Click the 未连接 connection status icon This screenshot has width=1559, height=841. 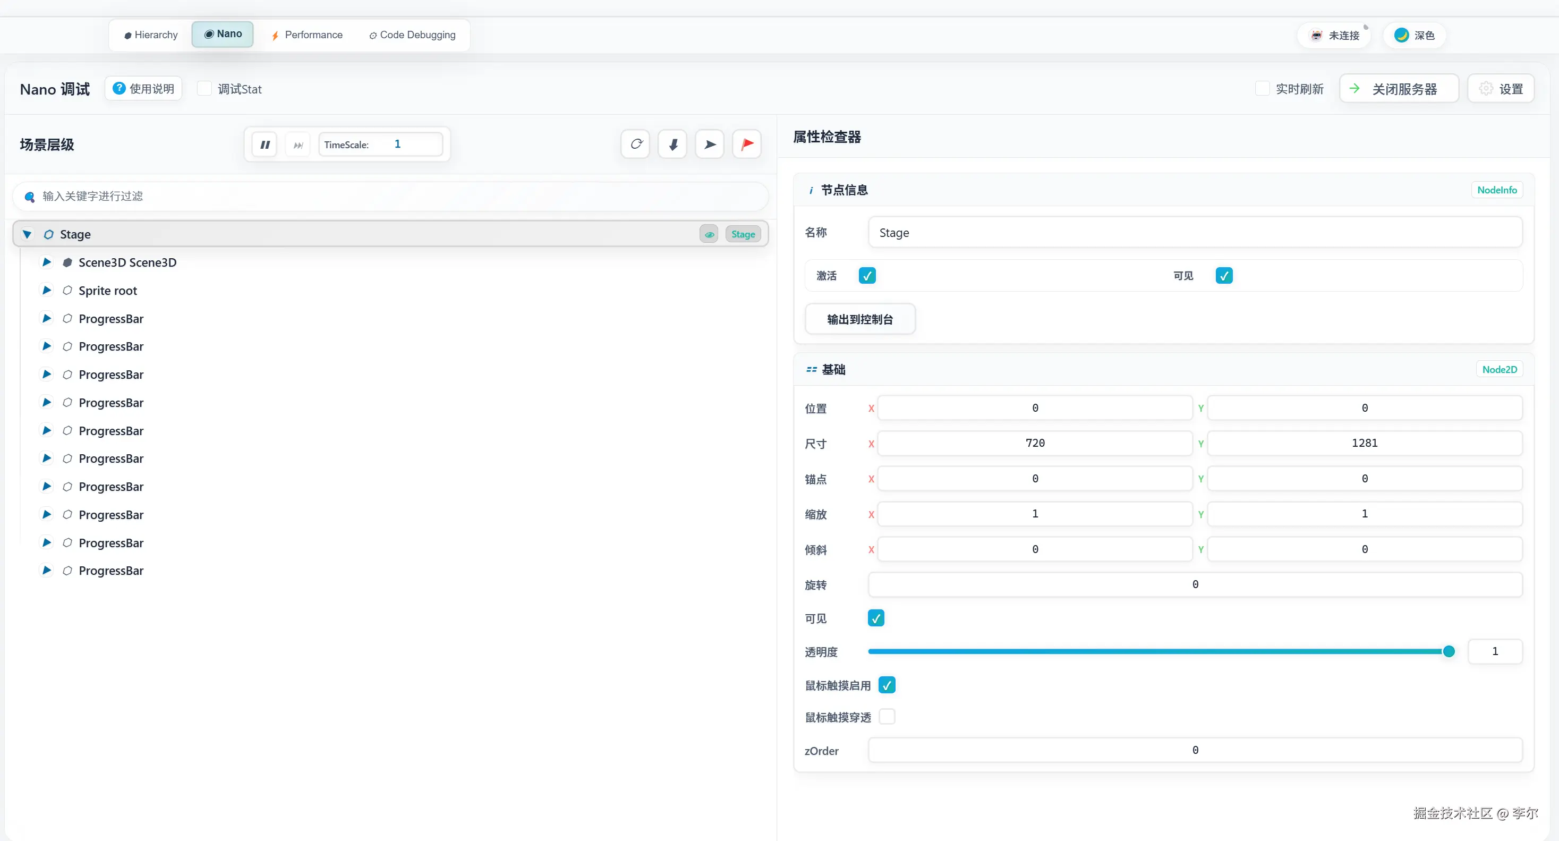point(1316,35)
